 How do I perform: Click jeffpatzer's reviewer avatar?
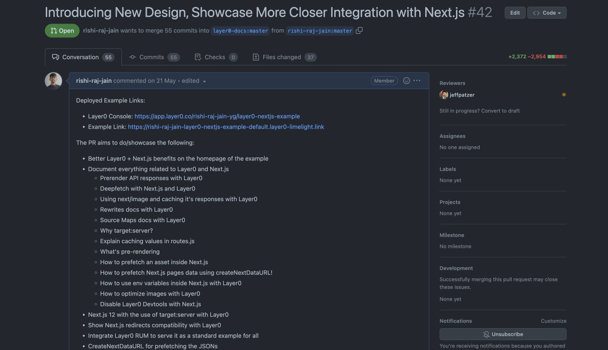(444, 95)
